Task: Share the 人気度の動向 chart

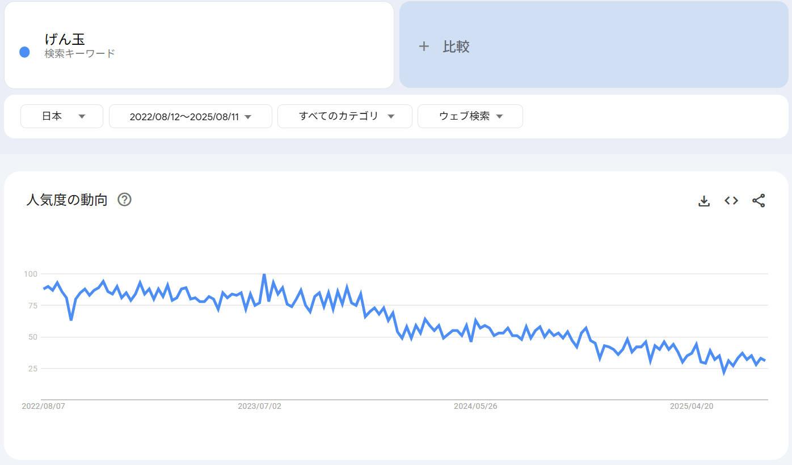Action: click(759, 201)
